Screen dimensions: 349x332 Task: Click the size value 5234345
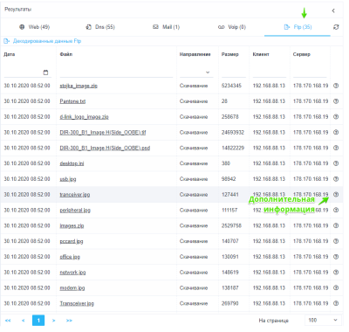(x=231, y=86)
